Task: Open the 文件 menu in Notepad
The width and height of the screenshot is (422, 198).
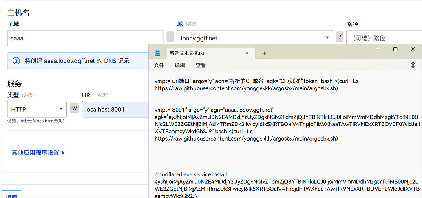Action: pos(159,65)
